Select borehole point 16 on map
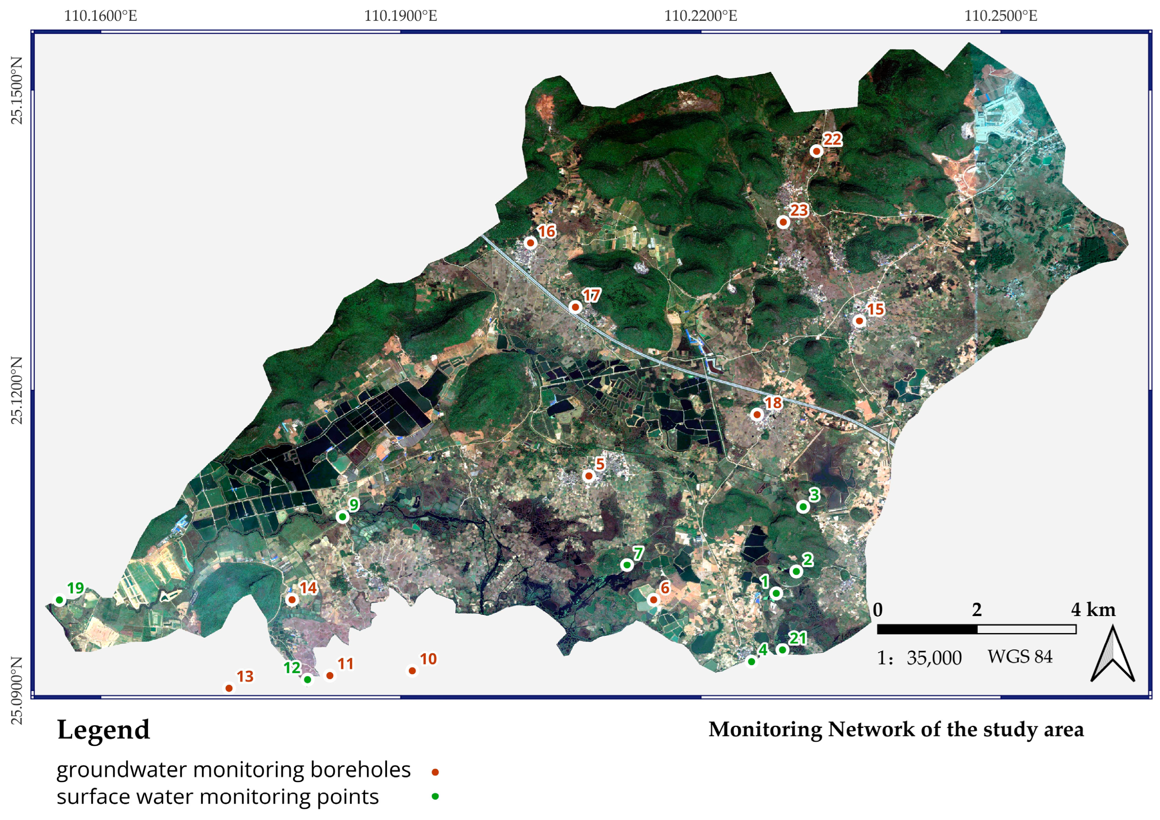Image resolution: width=1160 pixels, height=820 pixels. point(531,243)
